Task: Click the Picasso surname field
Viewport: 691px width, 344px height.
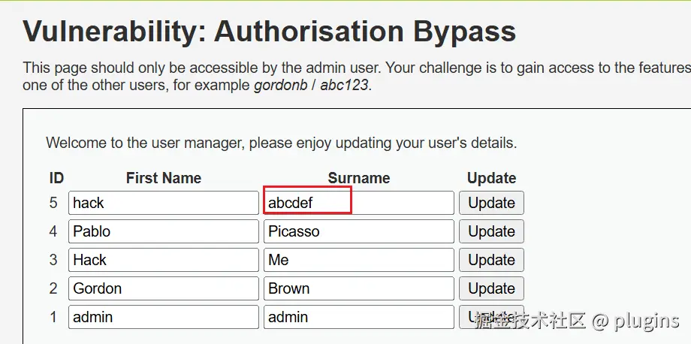Action: point(359,231)
